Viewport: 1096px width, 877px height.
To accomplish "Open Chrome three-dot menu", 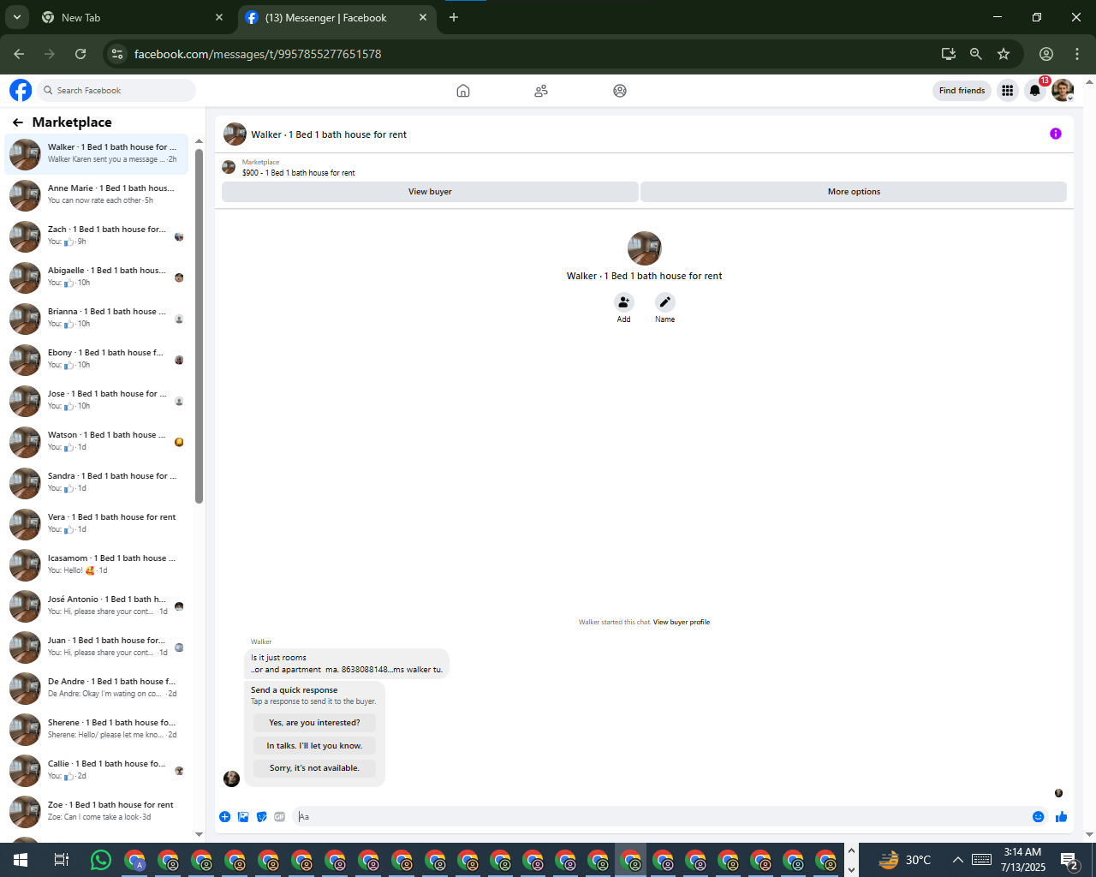I will (1077, 54).
